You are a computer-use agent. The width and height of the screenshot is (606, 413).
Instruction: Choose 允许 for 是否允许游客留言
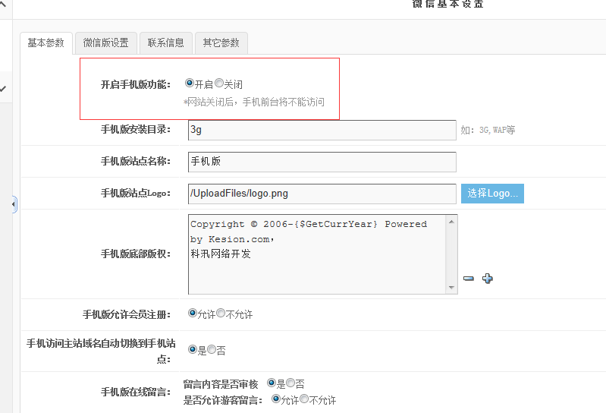[276, 399]
